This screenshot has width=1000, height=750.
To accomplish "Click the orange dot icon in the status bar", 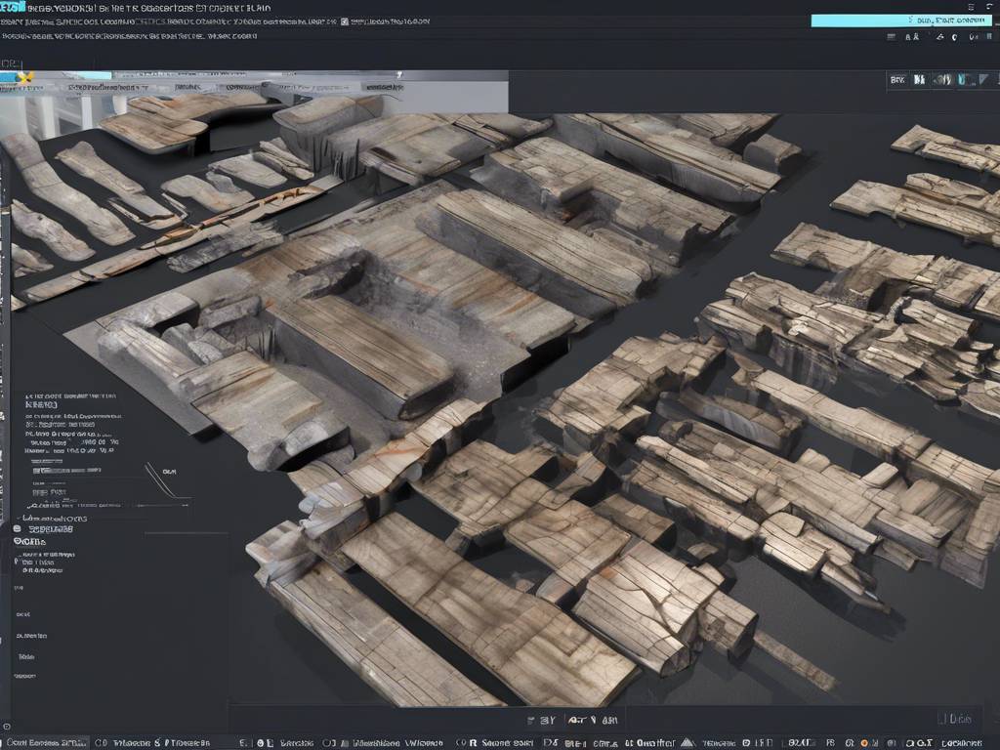I will tap(864, 743).
